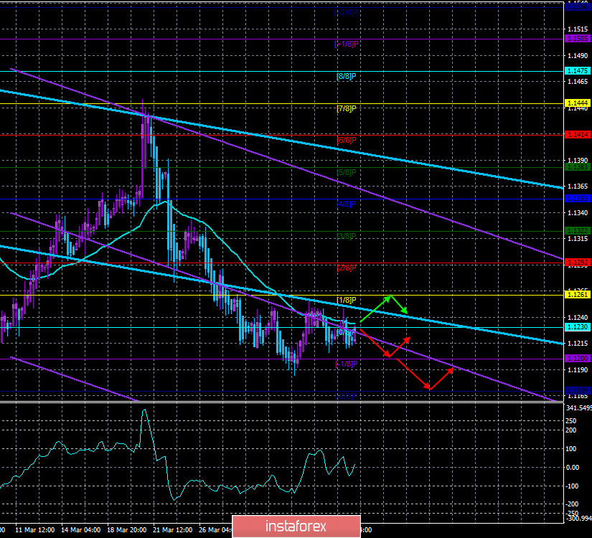
Task: Select the [8/8]P Murray level label
Action: [x=346, y=76]
